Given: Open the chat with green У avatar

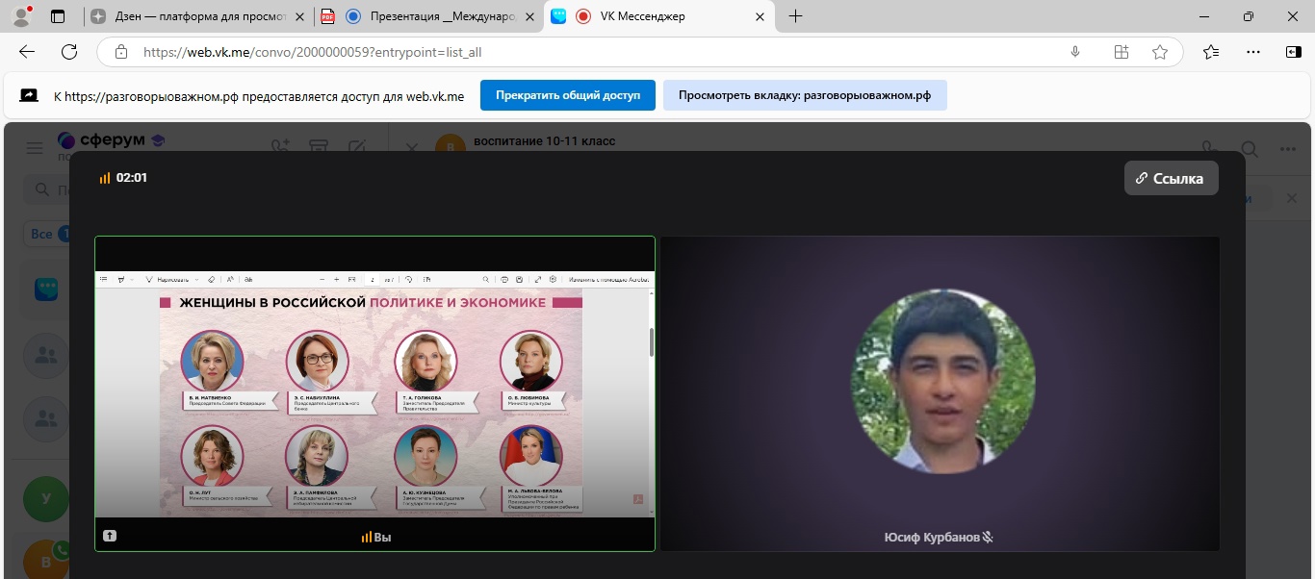Looking at the screenshot, I should tap(46, 498).
